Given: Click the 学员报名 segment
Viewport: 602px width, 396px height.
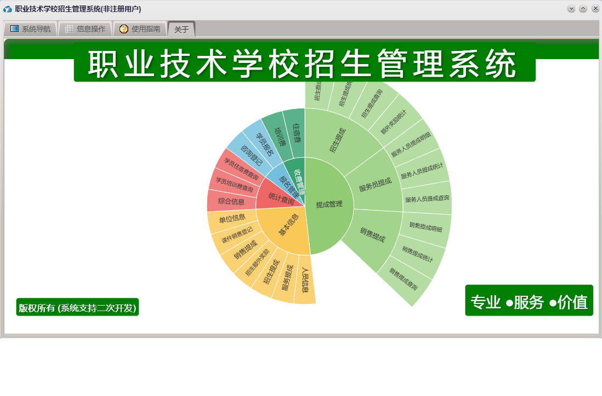Looking at the screenshot, I should [x=265, y=144].
